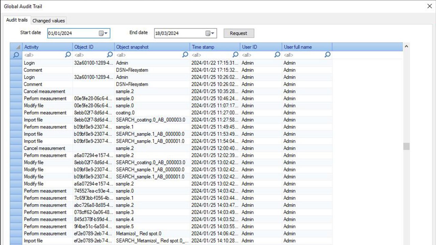Click object ID 7c65f3bb-f056
The width and height of the screenshot is (436, 245).
coord(93,198)
